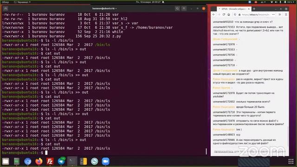This screenshot has height=167, width=297.
Task: Click the volume indicator in top bar
Action: pos(276,2)
